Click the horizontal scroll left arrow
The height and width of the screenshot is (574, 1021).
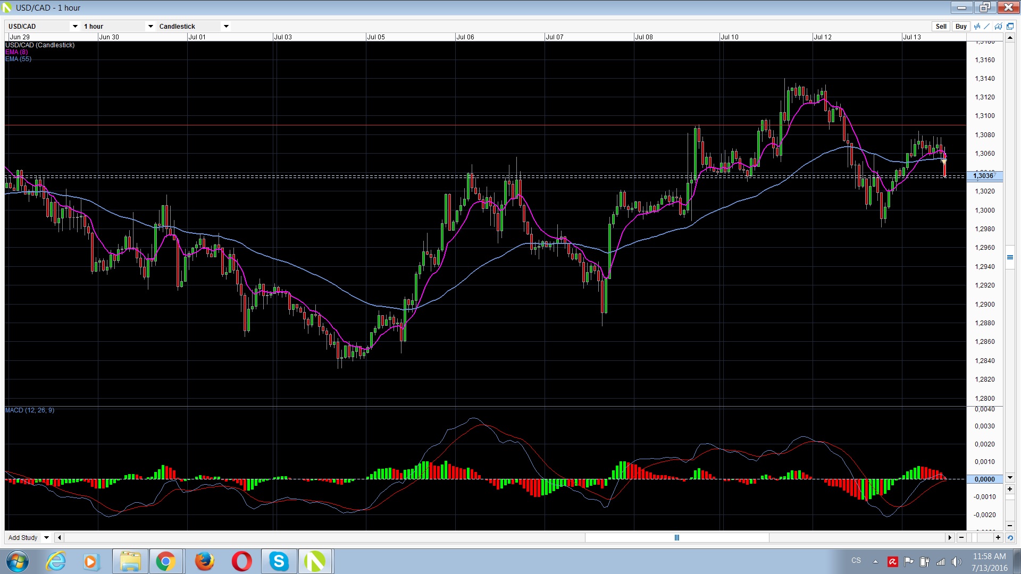(x=60, y=537)
